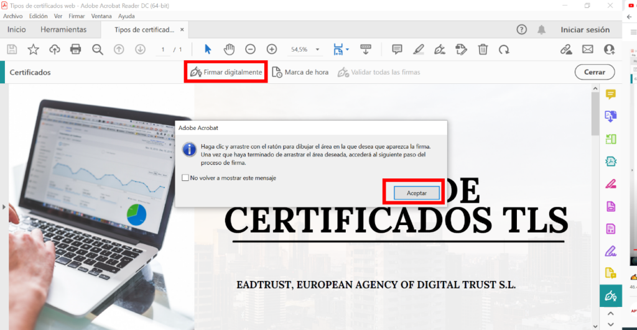Screen dimensions: 637x330
Task: Expand sidebar tools with down chevron
Action: point(611,324)
